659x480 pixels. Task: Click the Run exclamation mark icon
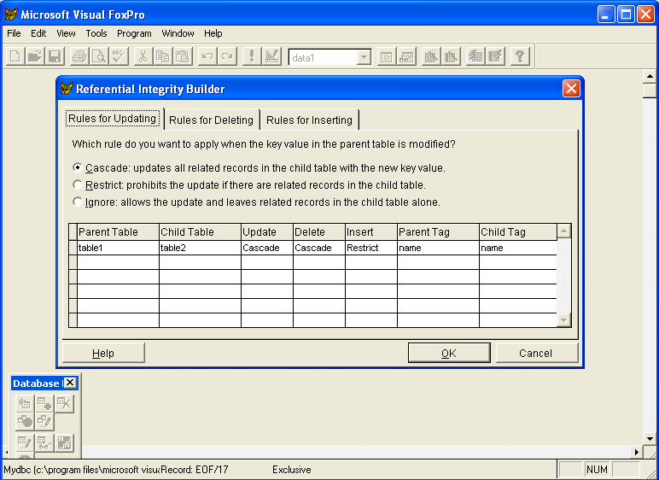click(x=252, y=56)
